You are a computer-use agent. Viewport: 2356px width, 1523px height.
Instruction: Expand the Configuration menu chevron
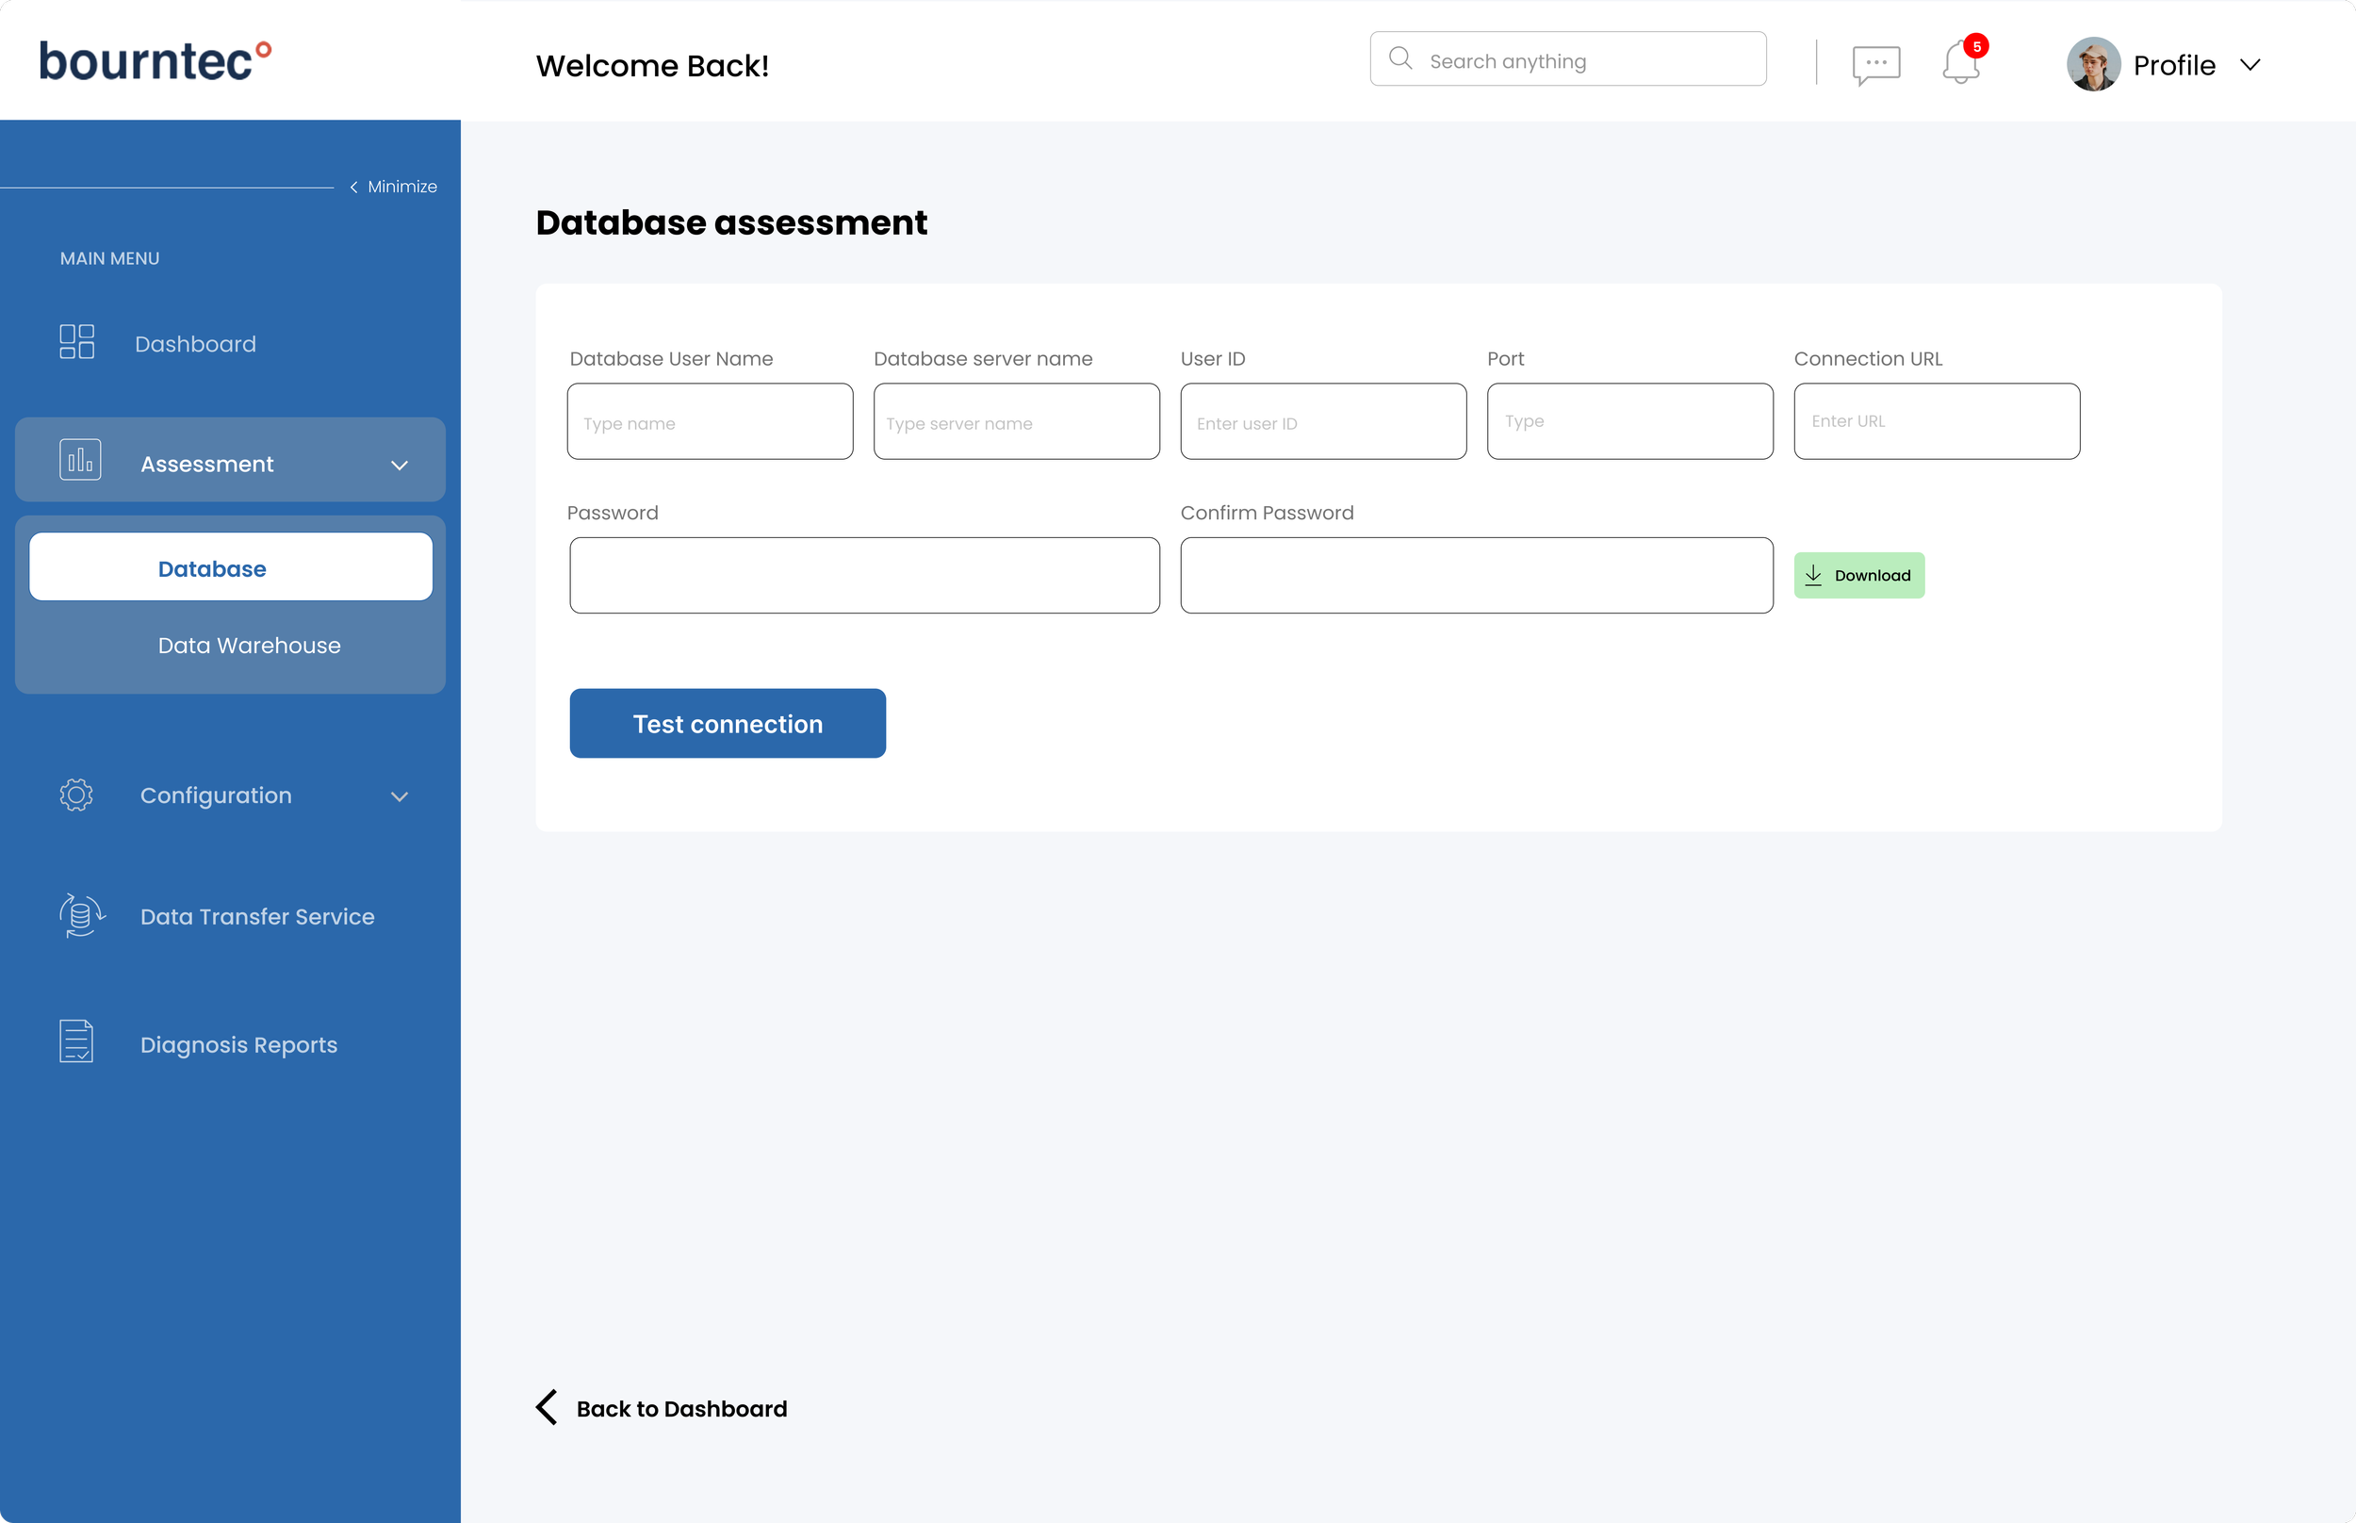(400, 796)
